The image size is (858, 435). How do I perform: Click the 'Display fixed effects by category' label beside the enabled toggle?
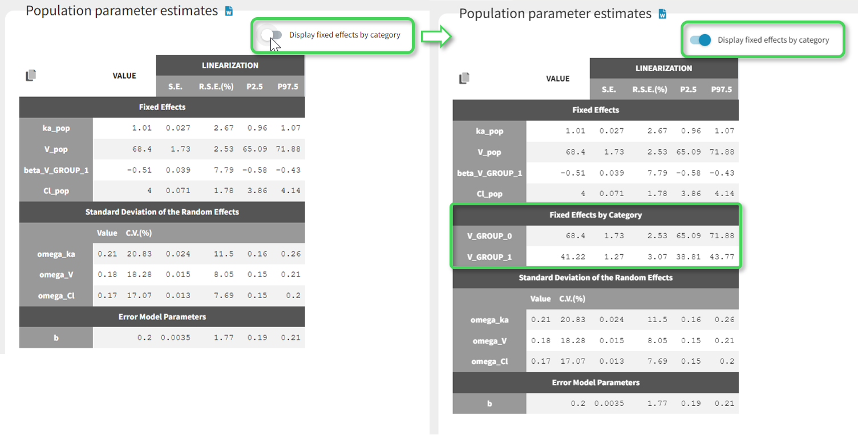773,40
